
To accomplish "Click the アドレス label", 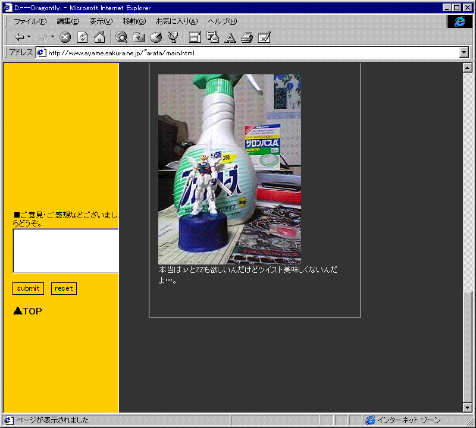I will point(21,52).
